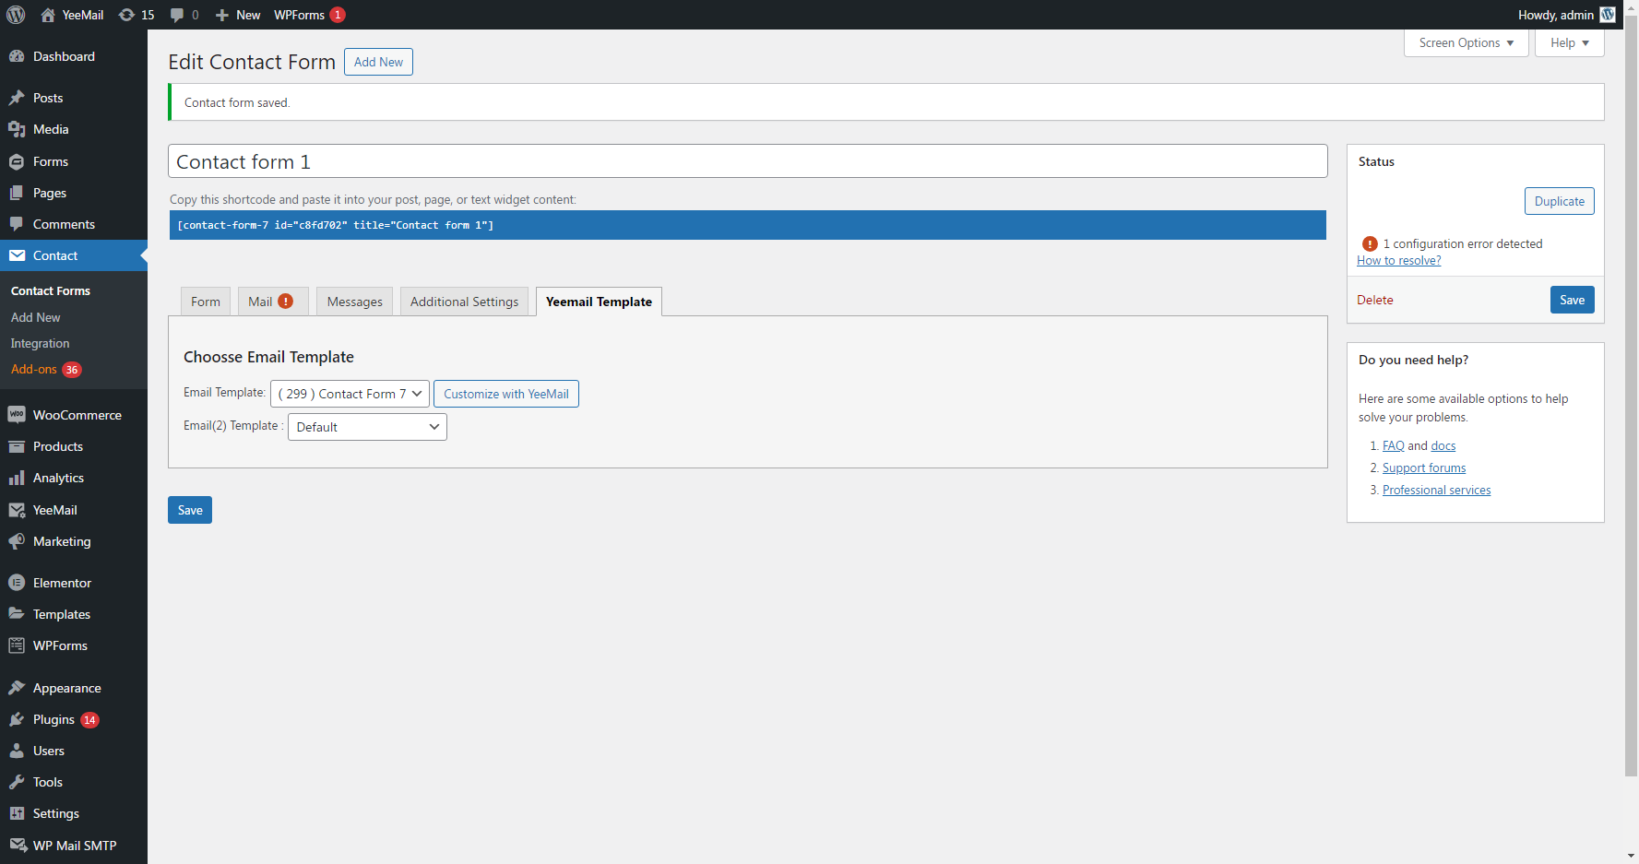1639x864 pixels.
Task: Click the Tools wrench icon
Action: click(x=17, y=782)
